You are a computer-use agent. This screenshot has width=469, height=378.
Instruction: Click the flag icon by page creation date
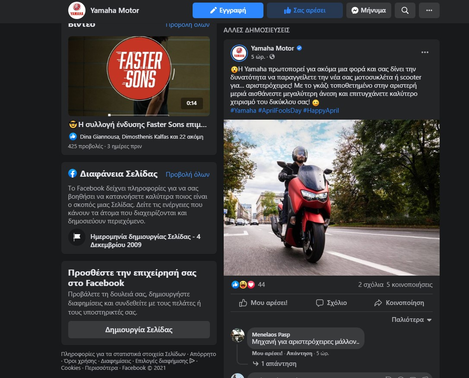[77, 237]
